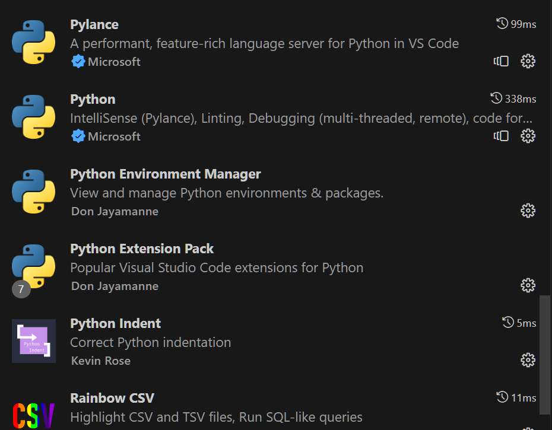Viewport: 552px width, 430px height.
Task: Open the Pylance extension name
Action: [94, 24]
